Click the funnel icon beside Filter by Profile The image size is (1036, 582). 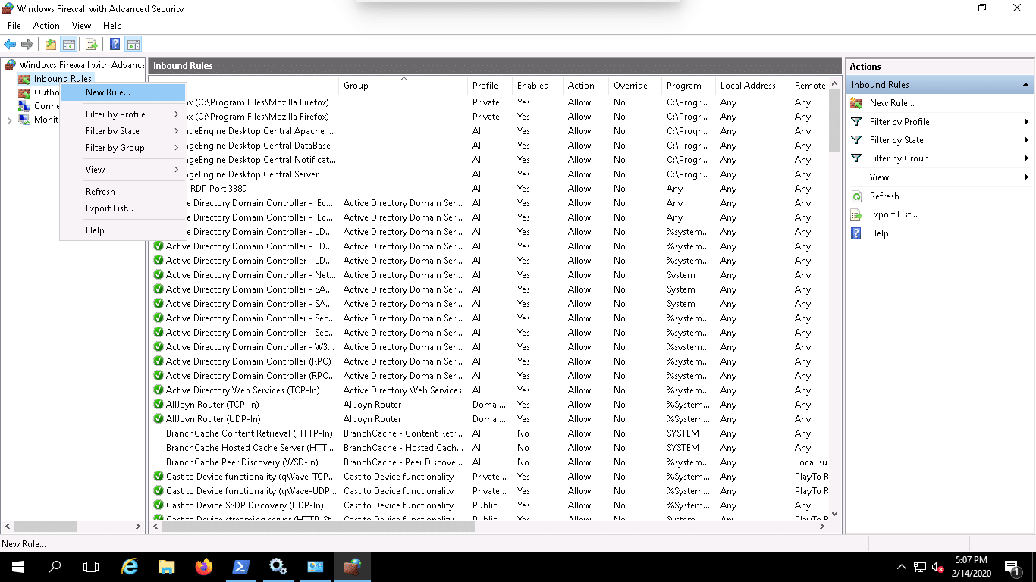click(x=856, y=121)
